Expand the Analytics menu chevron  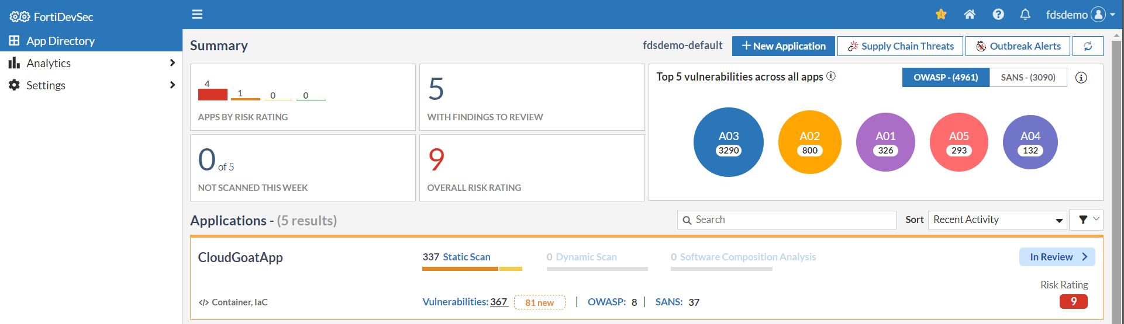[x=172, y=62]
